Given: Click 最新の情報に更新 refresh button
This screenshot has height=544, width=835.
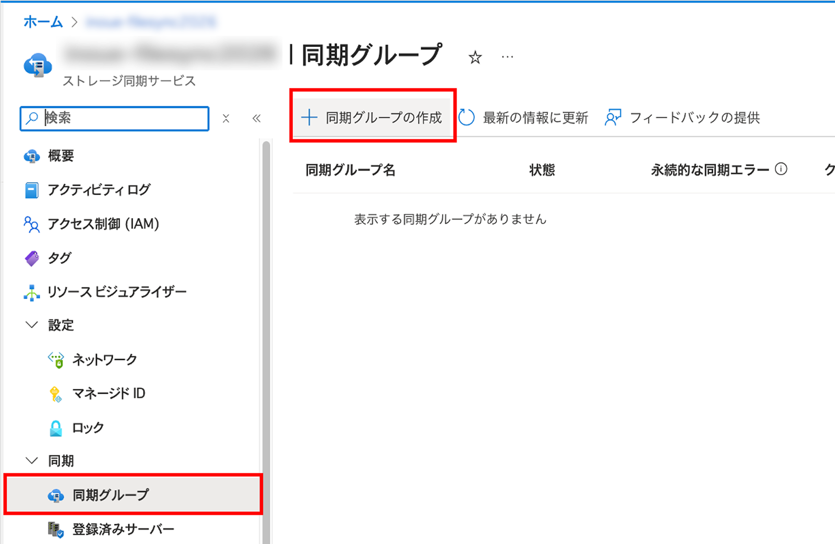Looking at the screenshot, I should coord(523,117).
